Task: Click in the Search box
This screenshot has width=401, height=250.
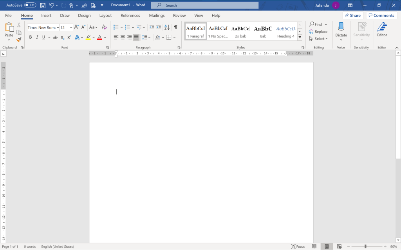Action: point(204,5)
